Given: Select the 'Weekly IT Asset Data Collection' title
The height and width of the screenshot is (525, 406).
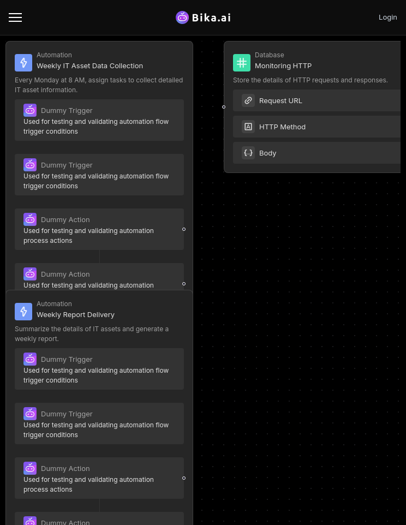Looking at the screenshot, I should point(89,66).
